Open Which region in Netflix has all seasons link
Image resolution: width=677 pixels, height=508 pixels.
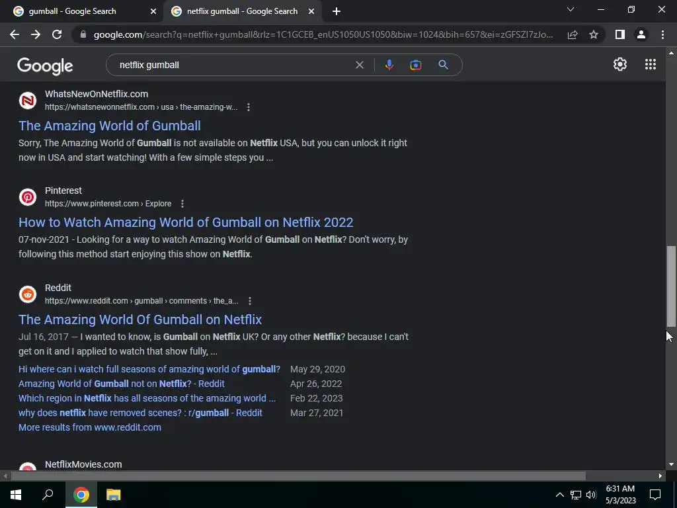147,398
